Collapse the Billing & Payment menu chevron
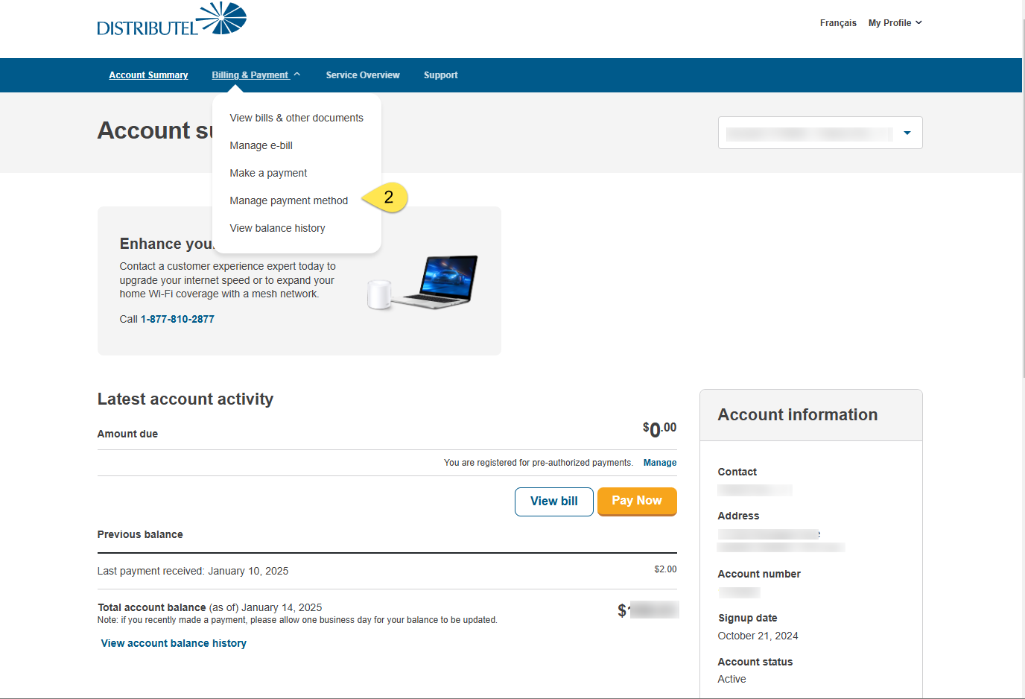Screen dimensions: 1025x699 (x=297, y=75)
